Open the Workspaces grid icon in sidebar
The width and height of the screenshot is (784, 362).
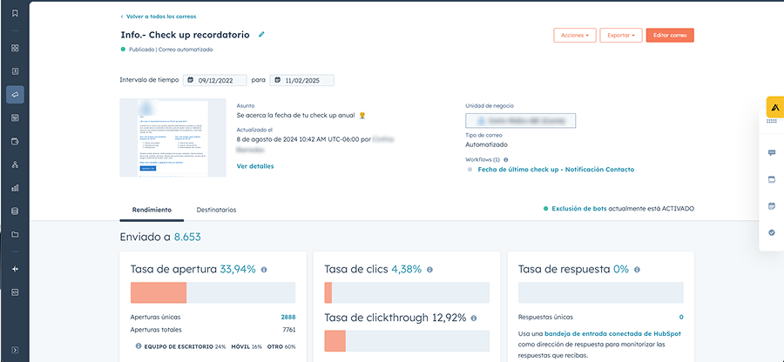click(x=15, y=48)
